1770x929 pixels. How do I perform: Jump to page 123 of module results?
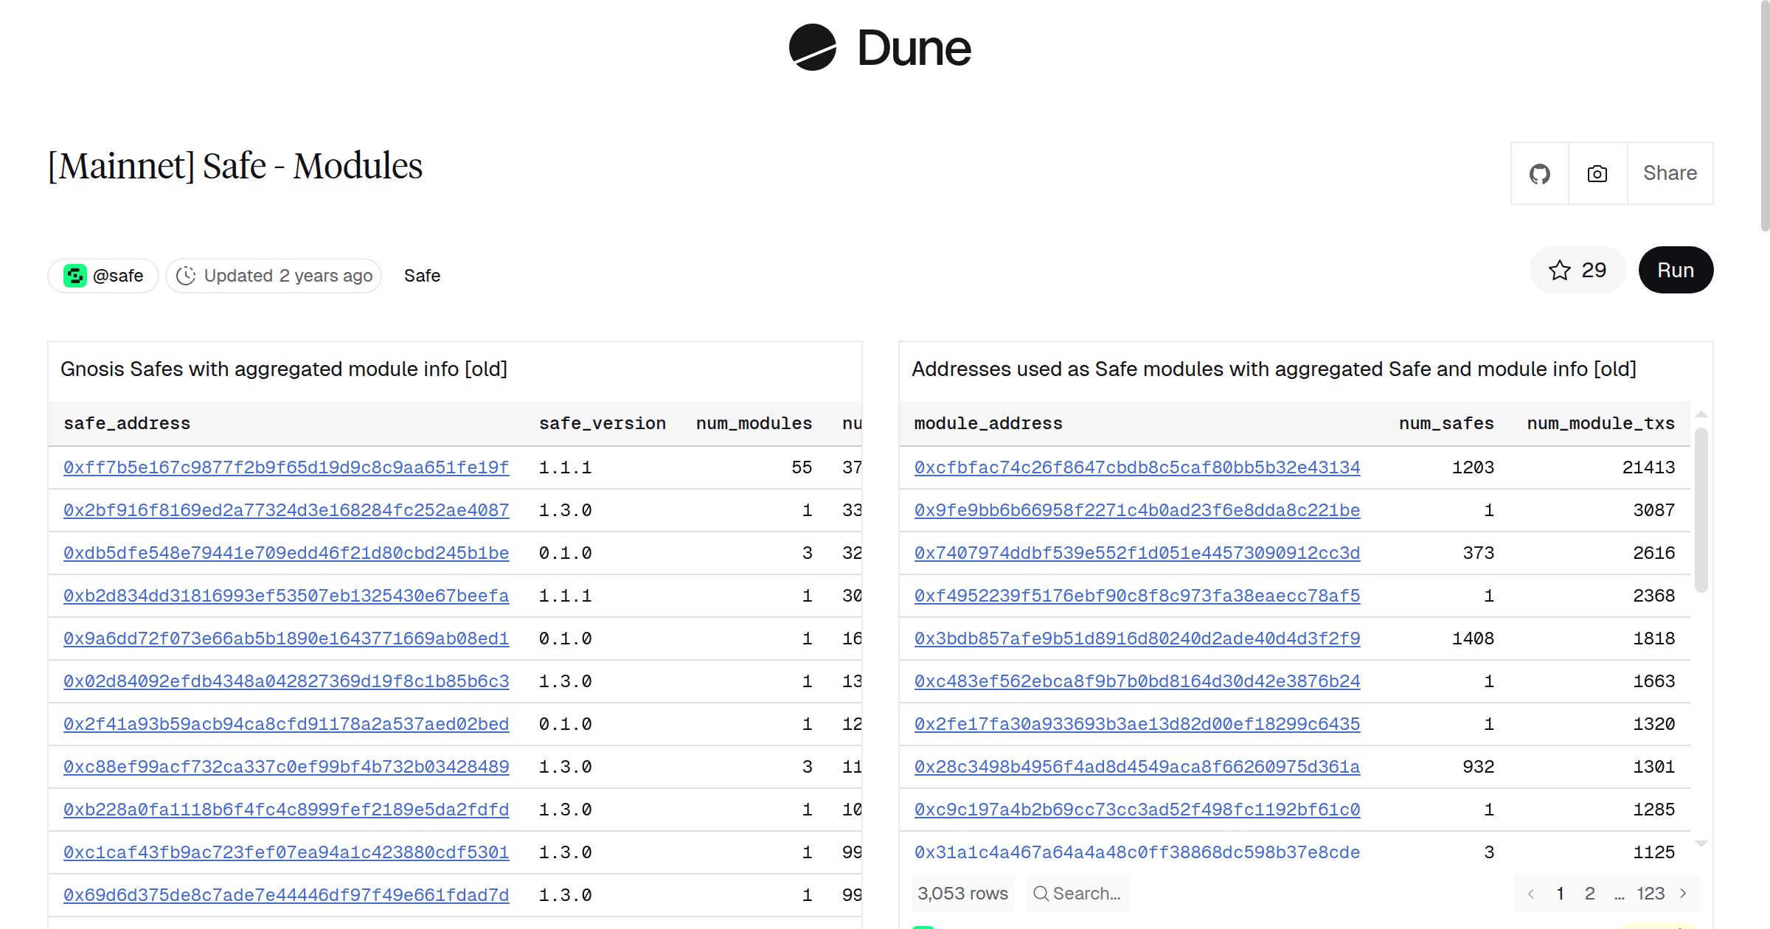[x=1650, y=893]
